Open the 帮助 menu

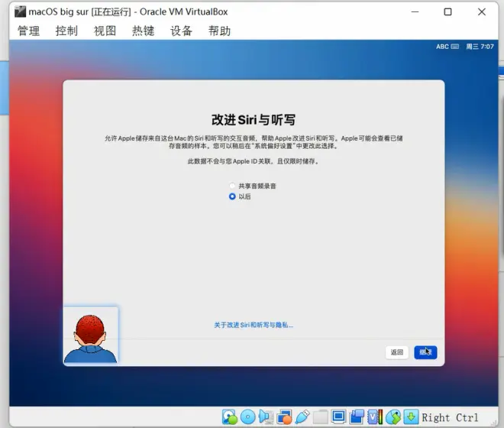click(x=219, y=31)
